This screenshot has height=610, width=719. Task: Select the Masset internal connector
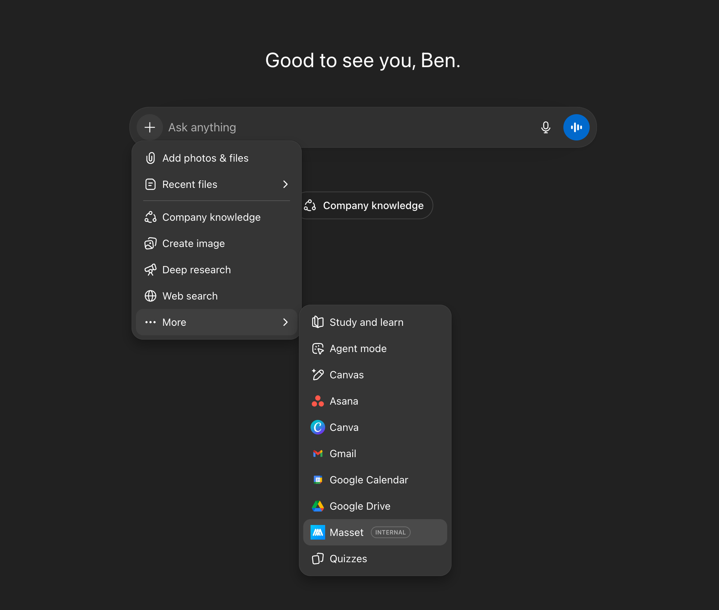pyautogui.click(x=346, y=532)
